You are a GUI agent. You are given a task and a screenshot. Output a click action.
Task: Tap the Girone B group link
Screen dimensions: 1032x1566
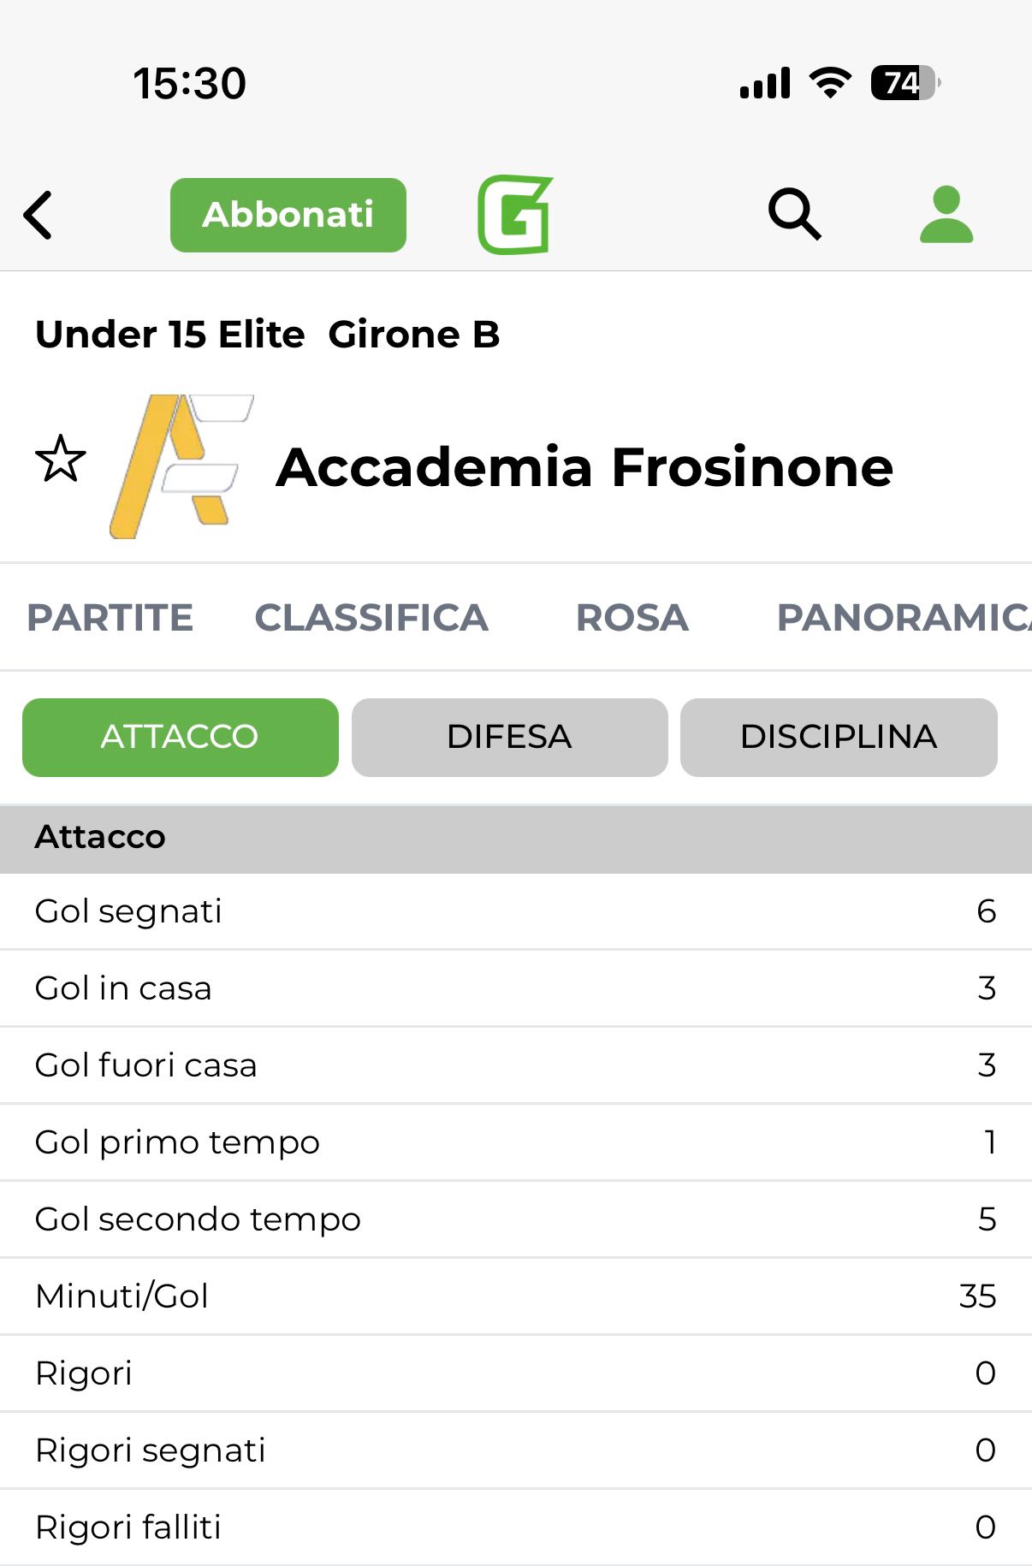tap(414, 335)
